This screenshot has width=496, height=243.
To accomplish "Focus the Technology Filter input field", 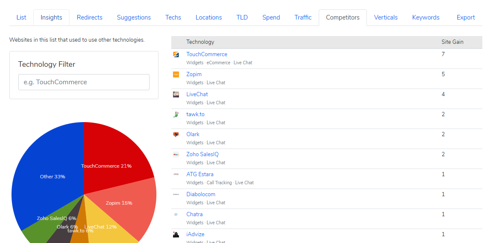I will (x=84, y=82).
